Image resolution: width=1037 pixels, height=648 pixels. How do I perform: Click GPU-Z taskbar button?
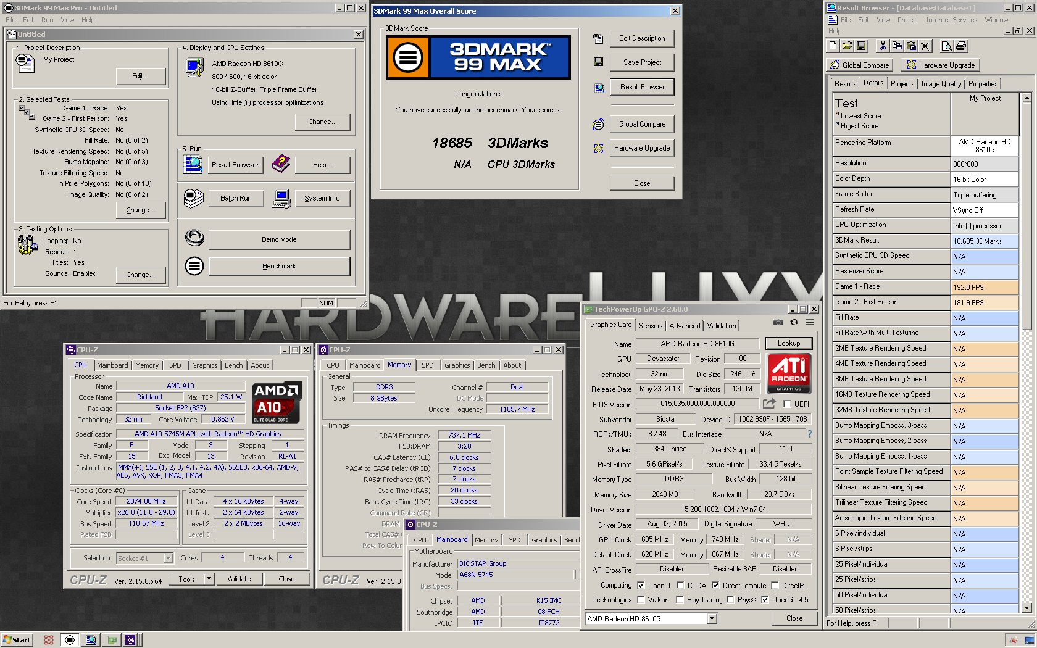(x=112, y=640)
